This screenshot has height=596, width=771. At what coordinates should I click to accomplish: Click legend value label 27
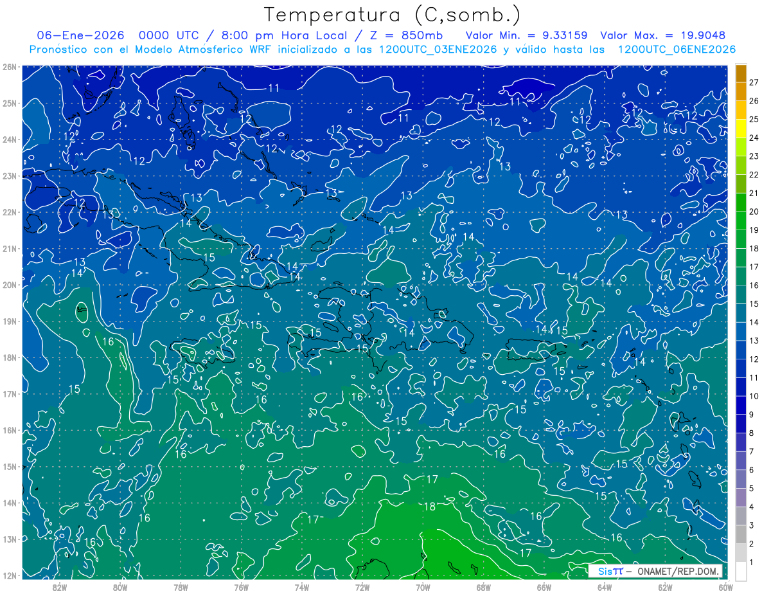coord(754,82)
